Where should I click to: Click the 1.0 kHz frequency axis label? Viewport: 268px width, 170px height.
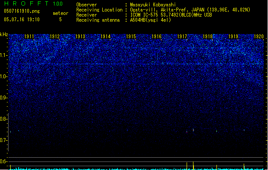pos(3,76)
